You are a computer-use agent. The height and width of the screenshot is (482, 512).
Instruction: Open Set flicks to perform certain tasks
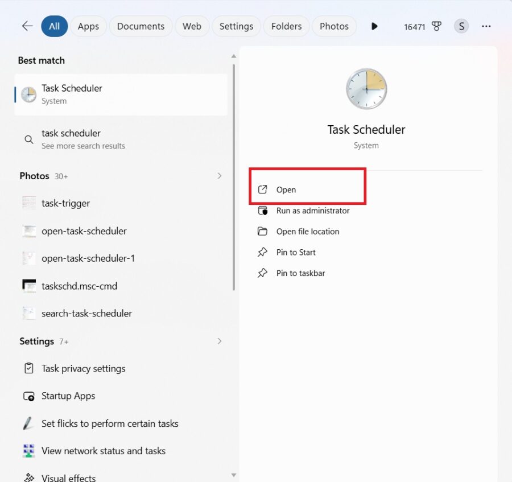tap(121, 423)
